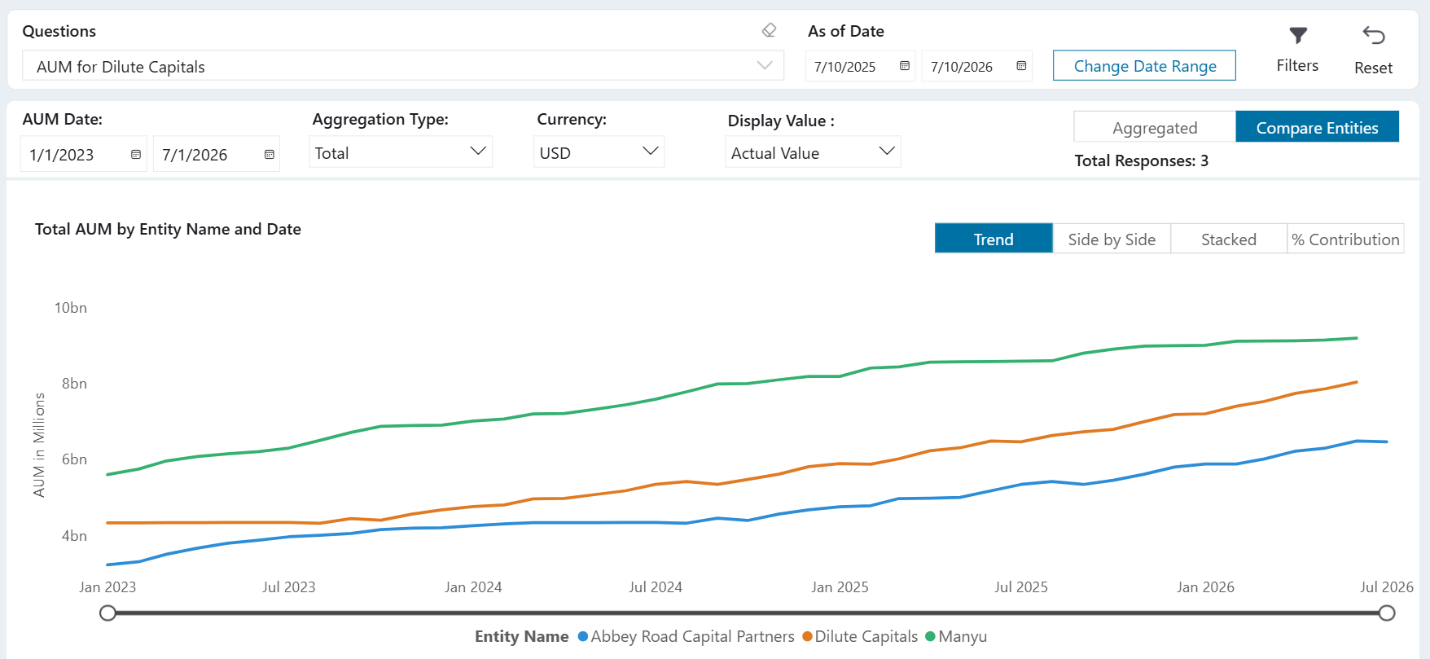
Task: Open calendar picker for AUM start date 1/1/2023
Action: coord(136,155)
